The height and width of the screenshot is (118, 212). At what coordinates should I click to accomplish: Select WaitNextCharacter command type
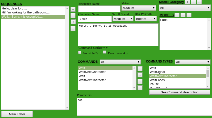(177, 76)
